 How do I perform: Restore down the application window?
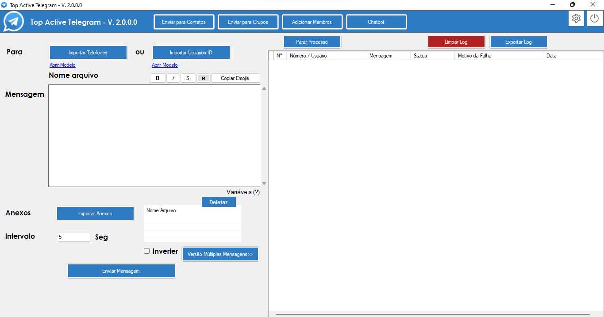[x=573, y=5]
